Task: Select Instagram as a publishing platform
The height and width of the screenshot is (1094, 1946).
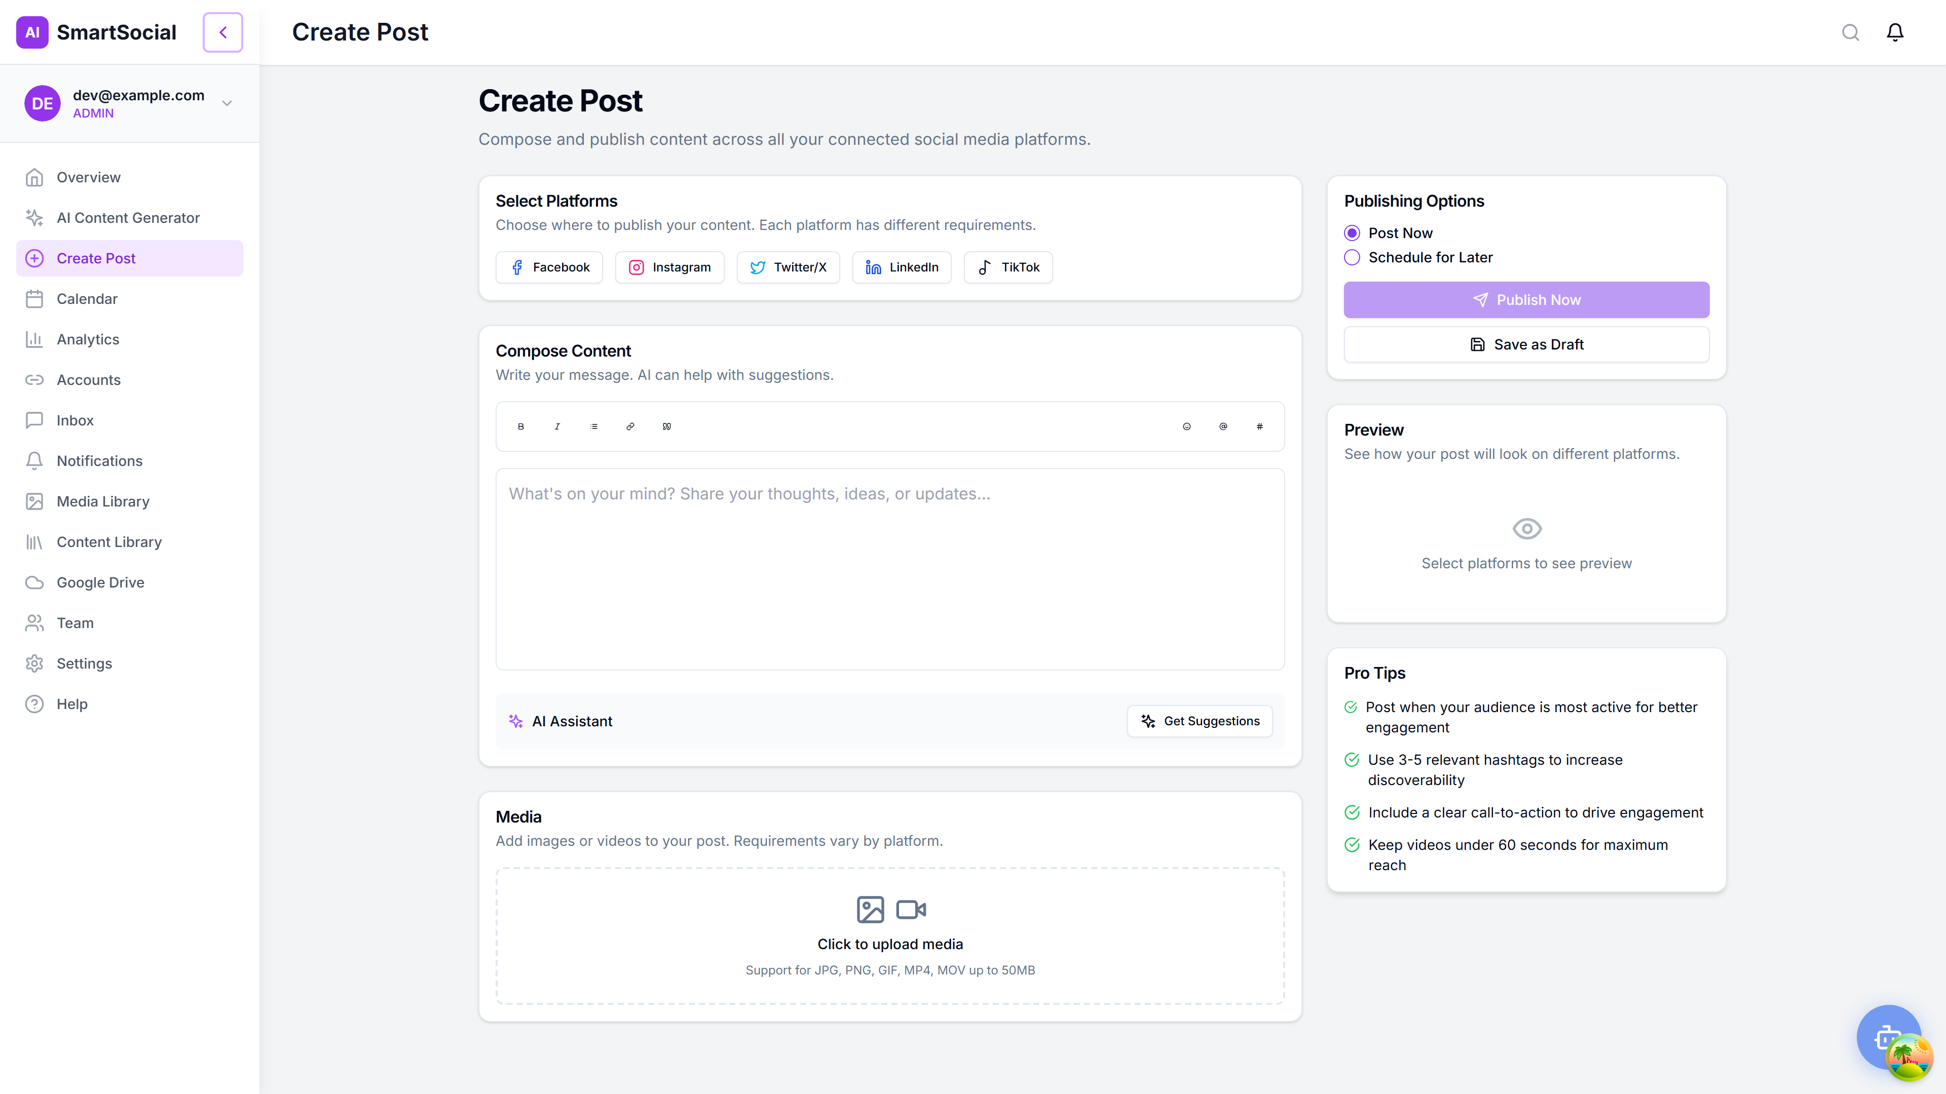Action: (x=669, y=266)
